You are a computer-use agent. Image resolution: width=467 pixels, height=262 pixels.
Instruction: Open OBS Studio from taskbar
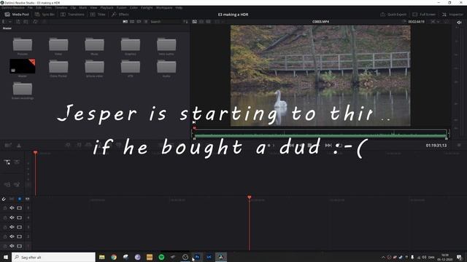coord(185,257)
